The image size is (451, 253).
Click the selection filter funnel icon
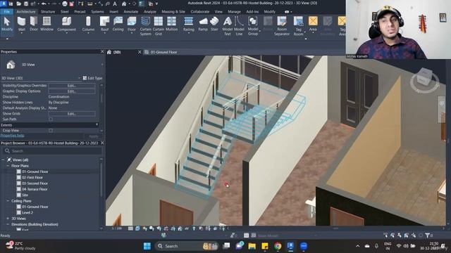pyautogui.click(x=428, y=235)
